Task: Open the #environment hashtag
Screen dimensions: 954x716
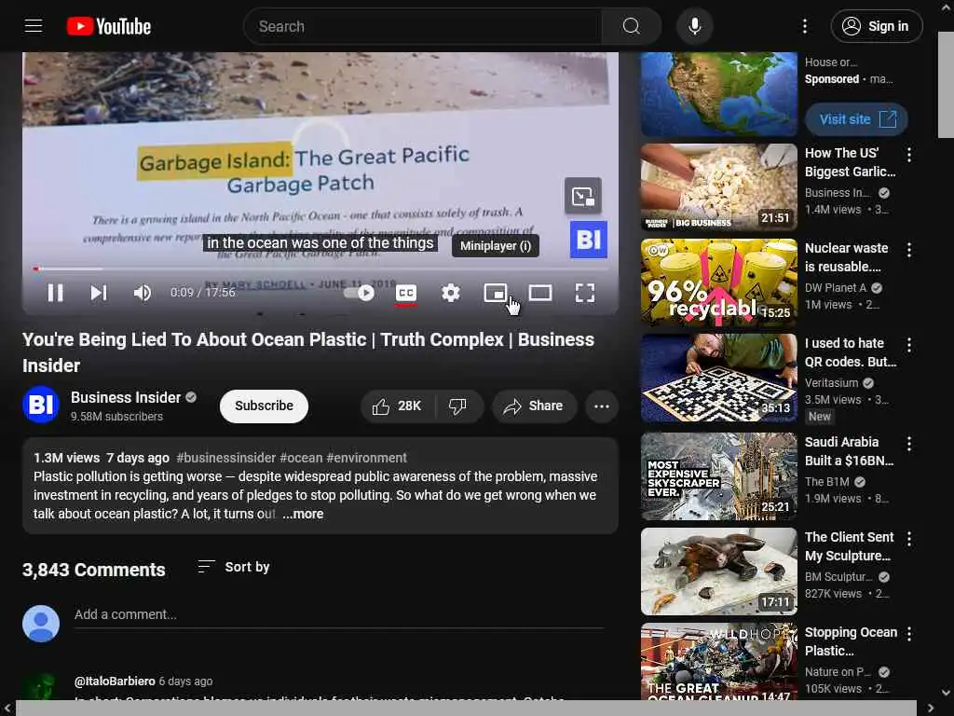Action: click(367, 458)
